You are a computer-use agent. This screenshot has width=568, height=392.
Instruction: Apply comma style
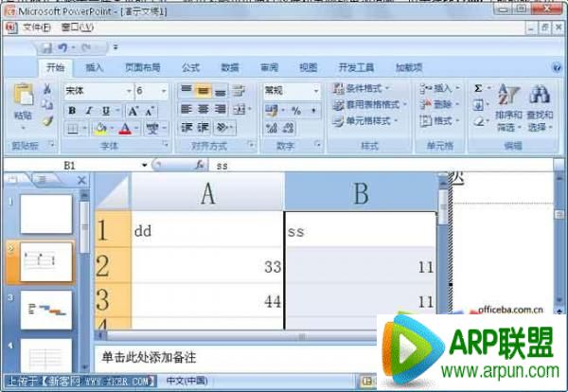click(x=313, y=111)
